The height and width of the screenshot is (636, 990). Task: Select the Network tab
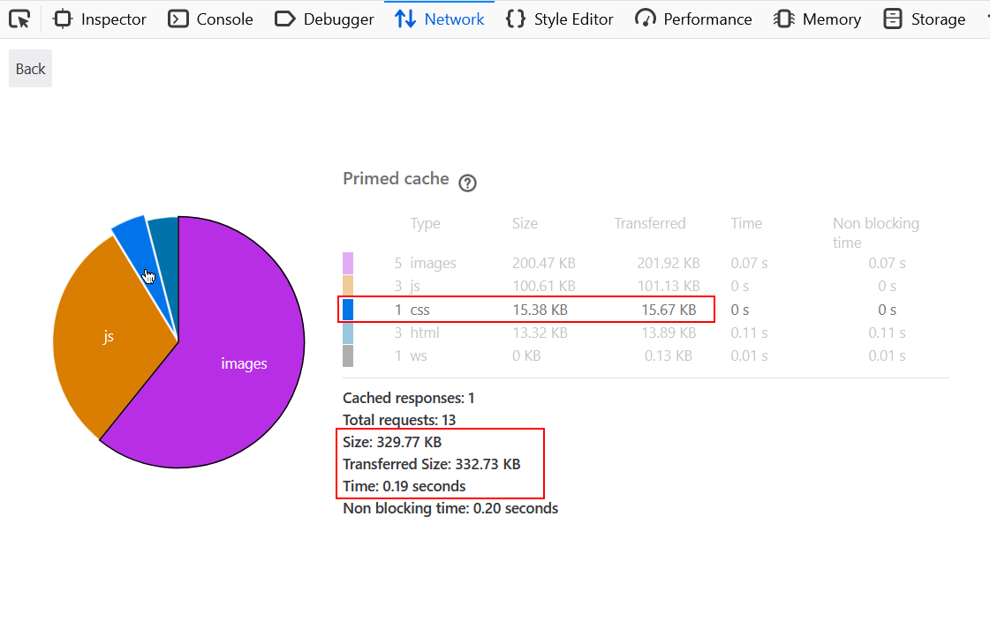(439, 19)
